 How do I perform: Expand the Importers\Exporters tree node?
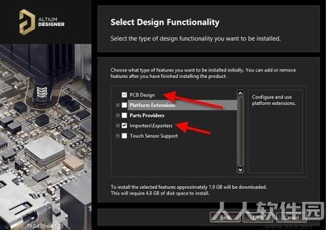pos(118,125)
